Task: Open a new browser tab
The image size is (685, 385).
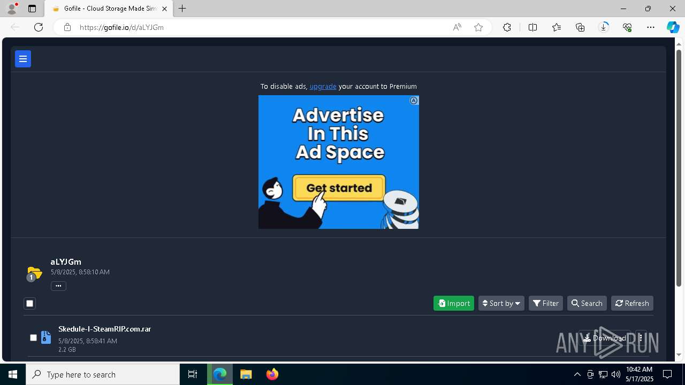Action: click(182, 9)
